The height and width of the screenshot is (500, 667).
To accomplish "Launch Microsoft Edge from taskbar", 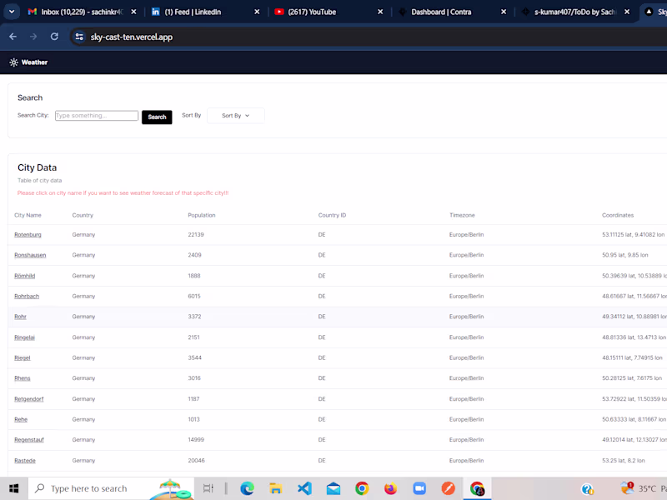I will (247, 488).
